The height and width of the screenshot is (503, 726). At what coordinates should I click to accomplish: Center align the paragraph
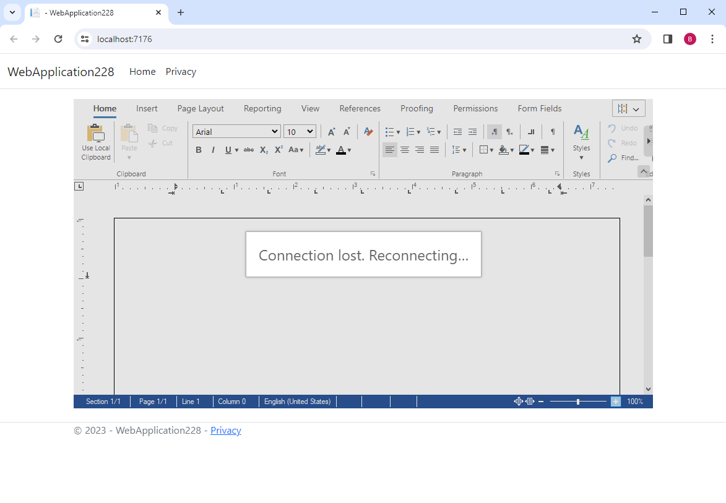click(405, 150)
